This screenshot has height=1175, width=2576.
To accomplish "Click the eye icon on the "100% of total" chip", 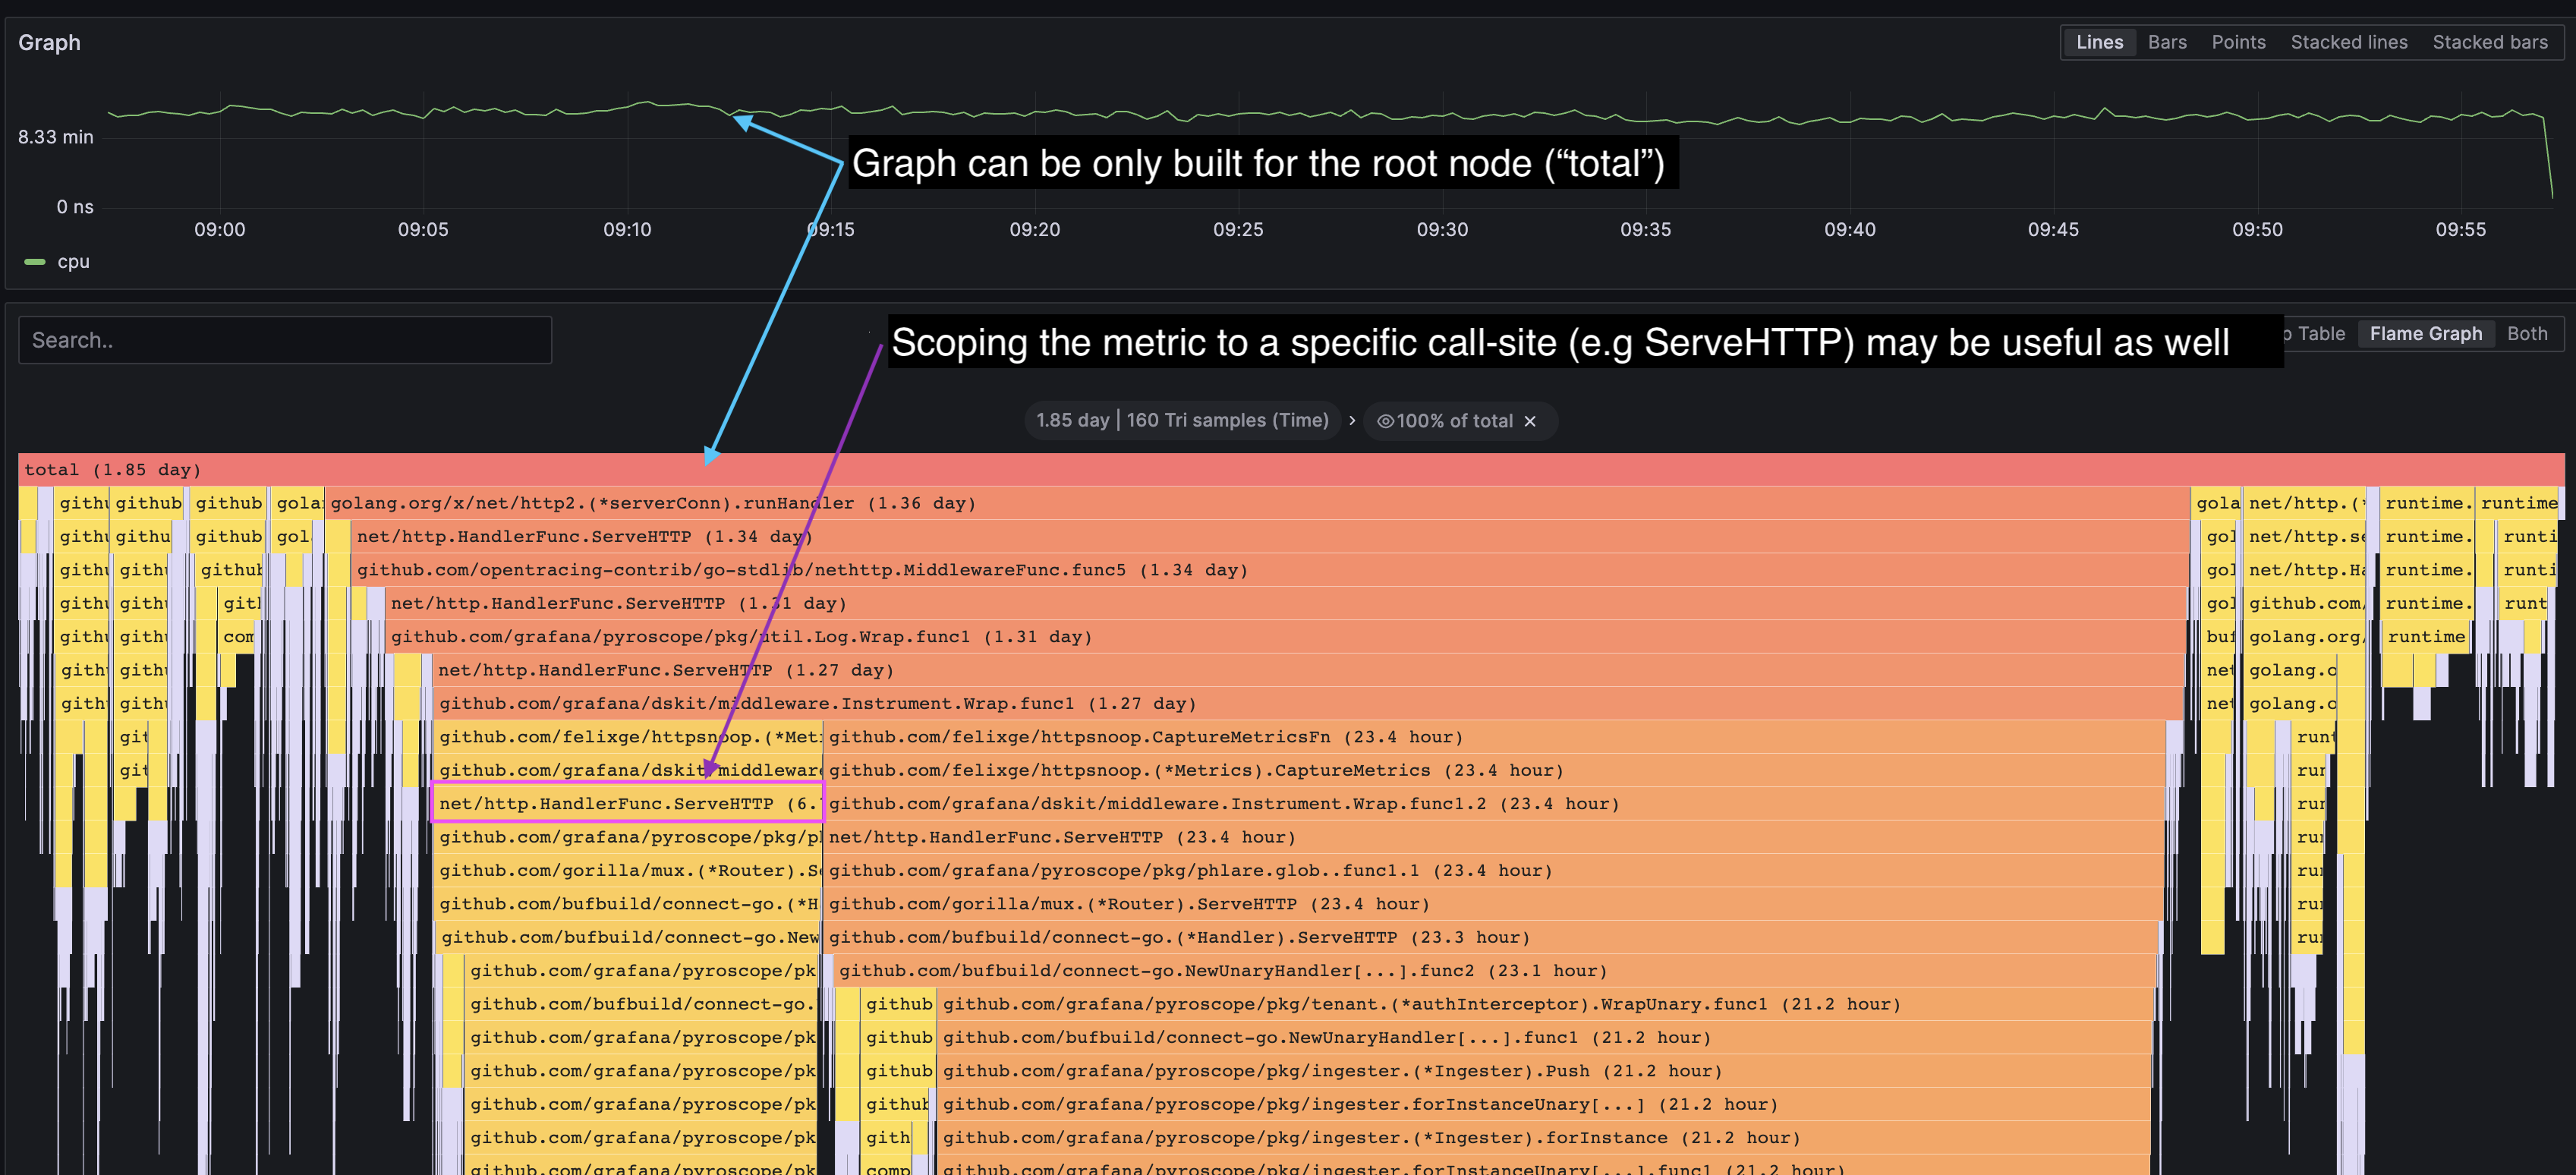I will tap(1386, 421).
